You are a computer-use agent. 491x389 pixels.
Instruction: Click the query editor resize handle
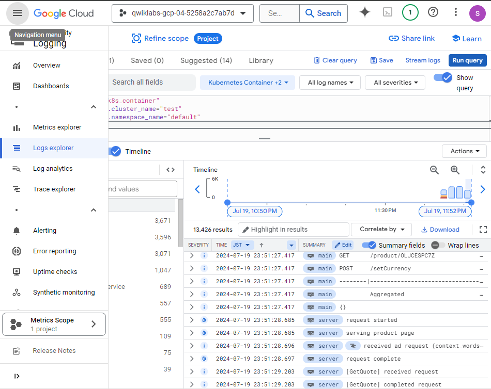click(x=265, y=138)
